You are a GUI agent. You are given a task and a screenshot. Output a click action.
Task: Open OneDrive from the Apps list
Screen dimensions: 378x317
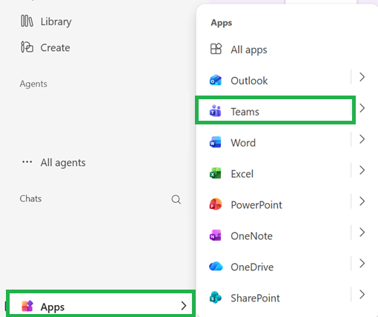[x=273, y=267]
